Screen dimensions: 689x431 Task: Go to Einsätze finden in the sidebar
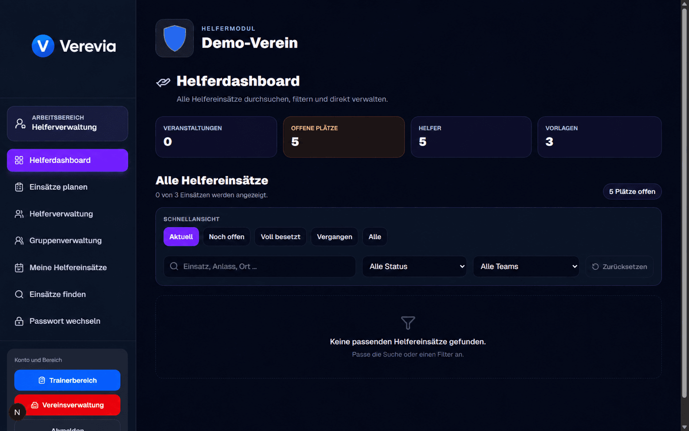click(x=67, y=295)
